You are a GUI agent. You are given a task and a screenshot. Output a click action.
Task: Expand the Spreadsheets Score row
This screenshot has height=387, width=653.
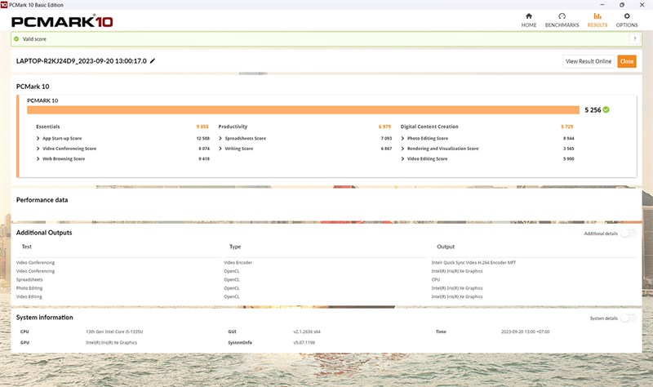(x=220, y=138)
